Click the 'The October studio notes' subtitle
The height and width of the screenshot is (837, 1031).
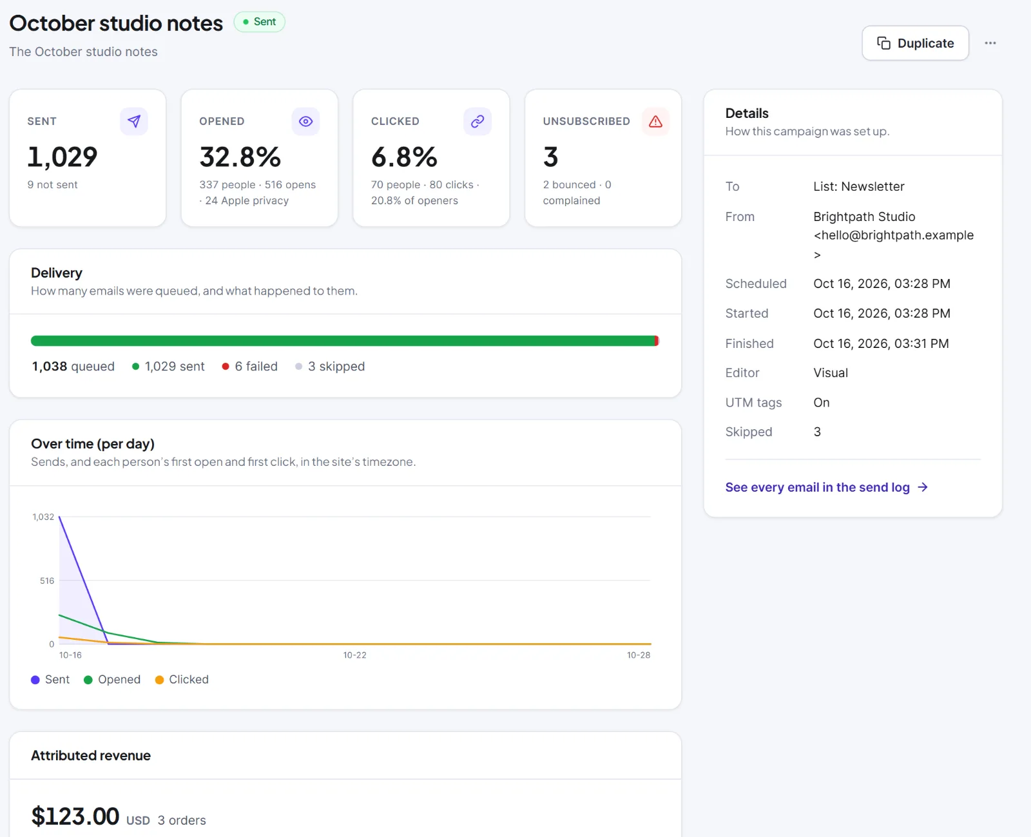point(83,52)
